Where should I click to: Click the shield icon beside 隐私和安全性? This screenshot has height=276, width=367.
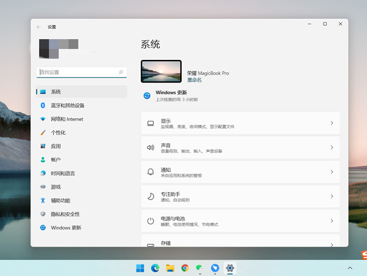(x=43, y=214)
